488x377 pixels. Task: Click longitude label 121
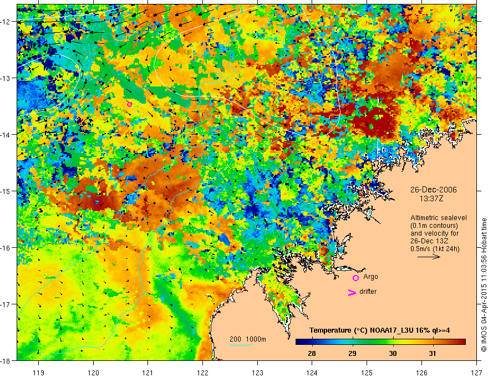[148, 373]
